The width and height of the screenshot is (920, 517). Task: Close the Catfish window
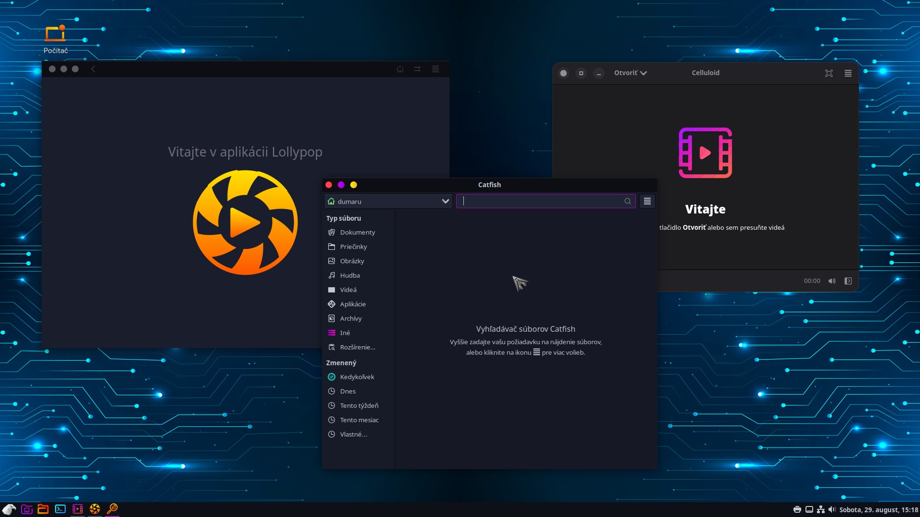pyautogui.click(x=329, y=185)
